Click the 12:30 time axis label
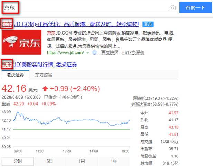 [67, 151]
